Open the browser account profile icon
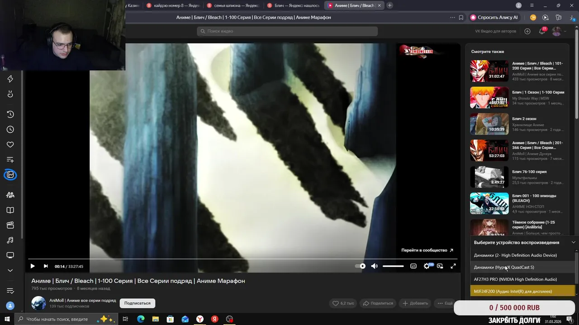Screen dimensions: 579x325 pyautogui.click(x=519, y=5)
